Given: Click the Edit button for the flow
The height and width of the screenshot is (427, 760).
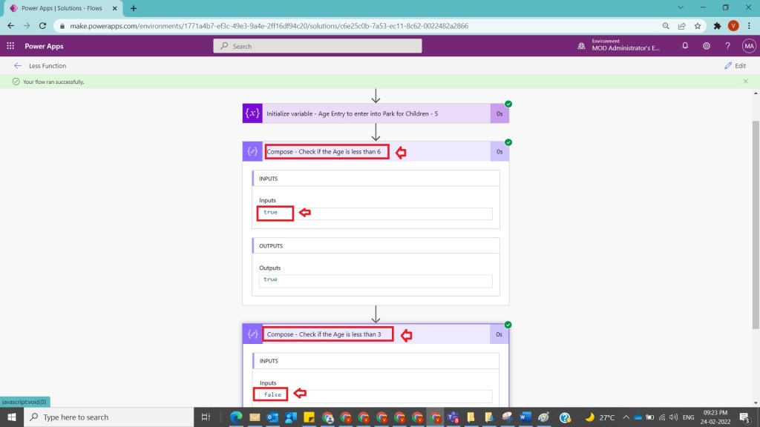Looking at the screenshot, I should (735, 66).
